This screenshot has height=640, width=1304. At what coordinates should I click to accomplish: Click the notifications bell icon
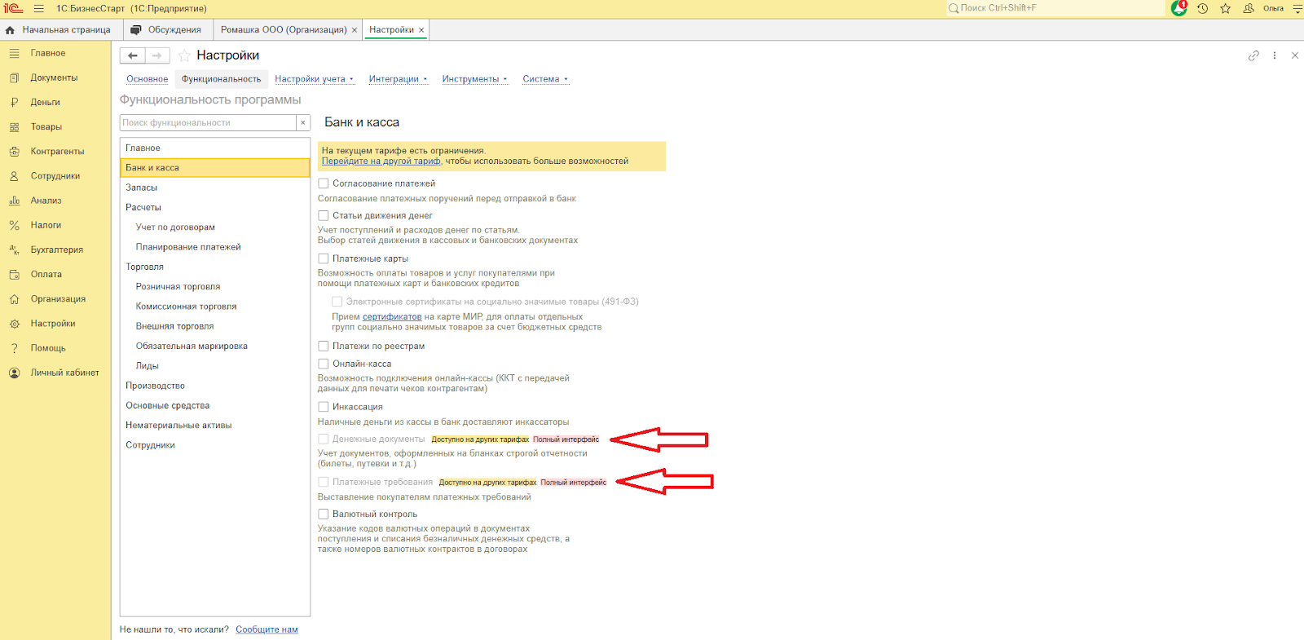point(1178,8)
